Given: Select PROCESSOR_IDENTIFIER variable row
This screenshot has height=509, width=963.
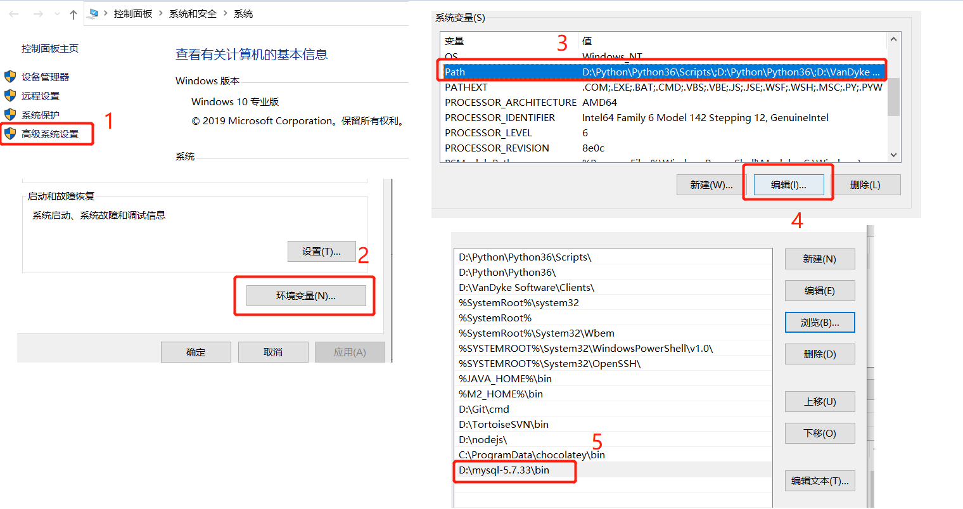Looking at the screenshot, I should (663, 117).
